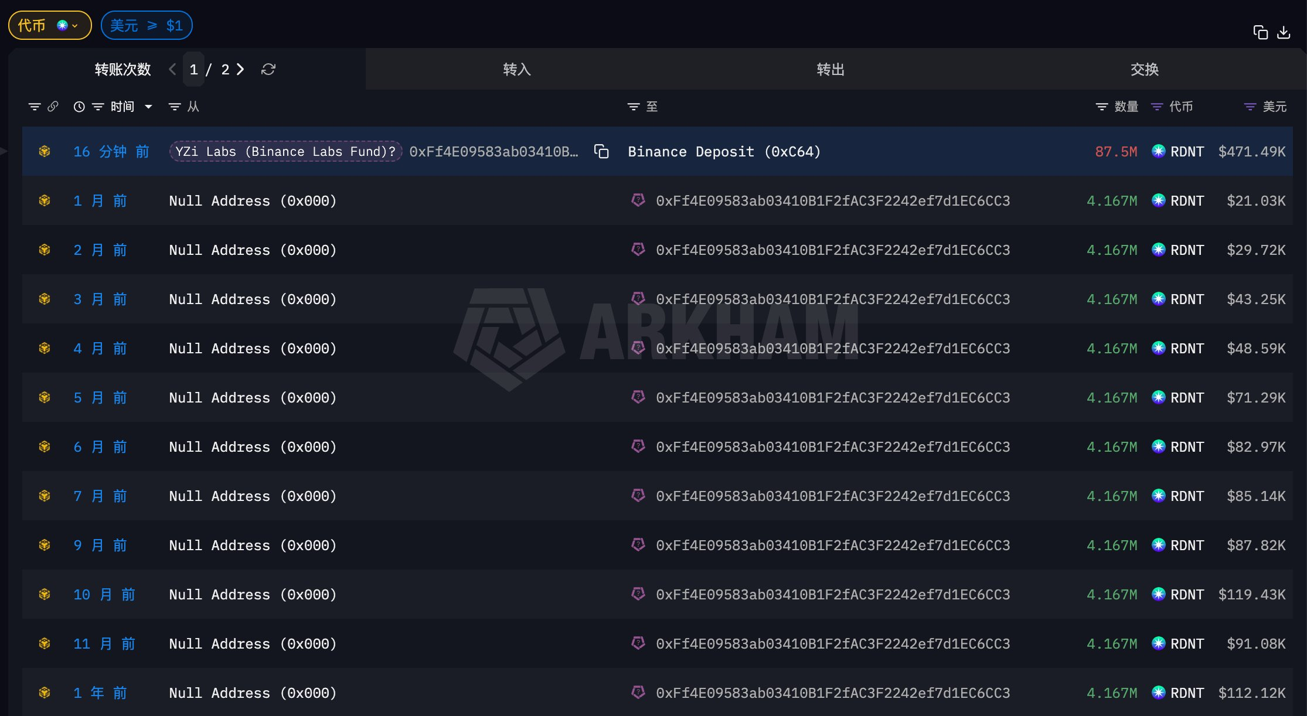Click the page number 1 input field

tap(193, 70)
